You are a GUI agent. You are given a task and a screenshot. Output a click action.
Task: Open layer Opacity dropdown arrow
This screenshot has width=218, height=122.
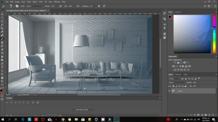pyautogui.click(x=198, y=82)
